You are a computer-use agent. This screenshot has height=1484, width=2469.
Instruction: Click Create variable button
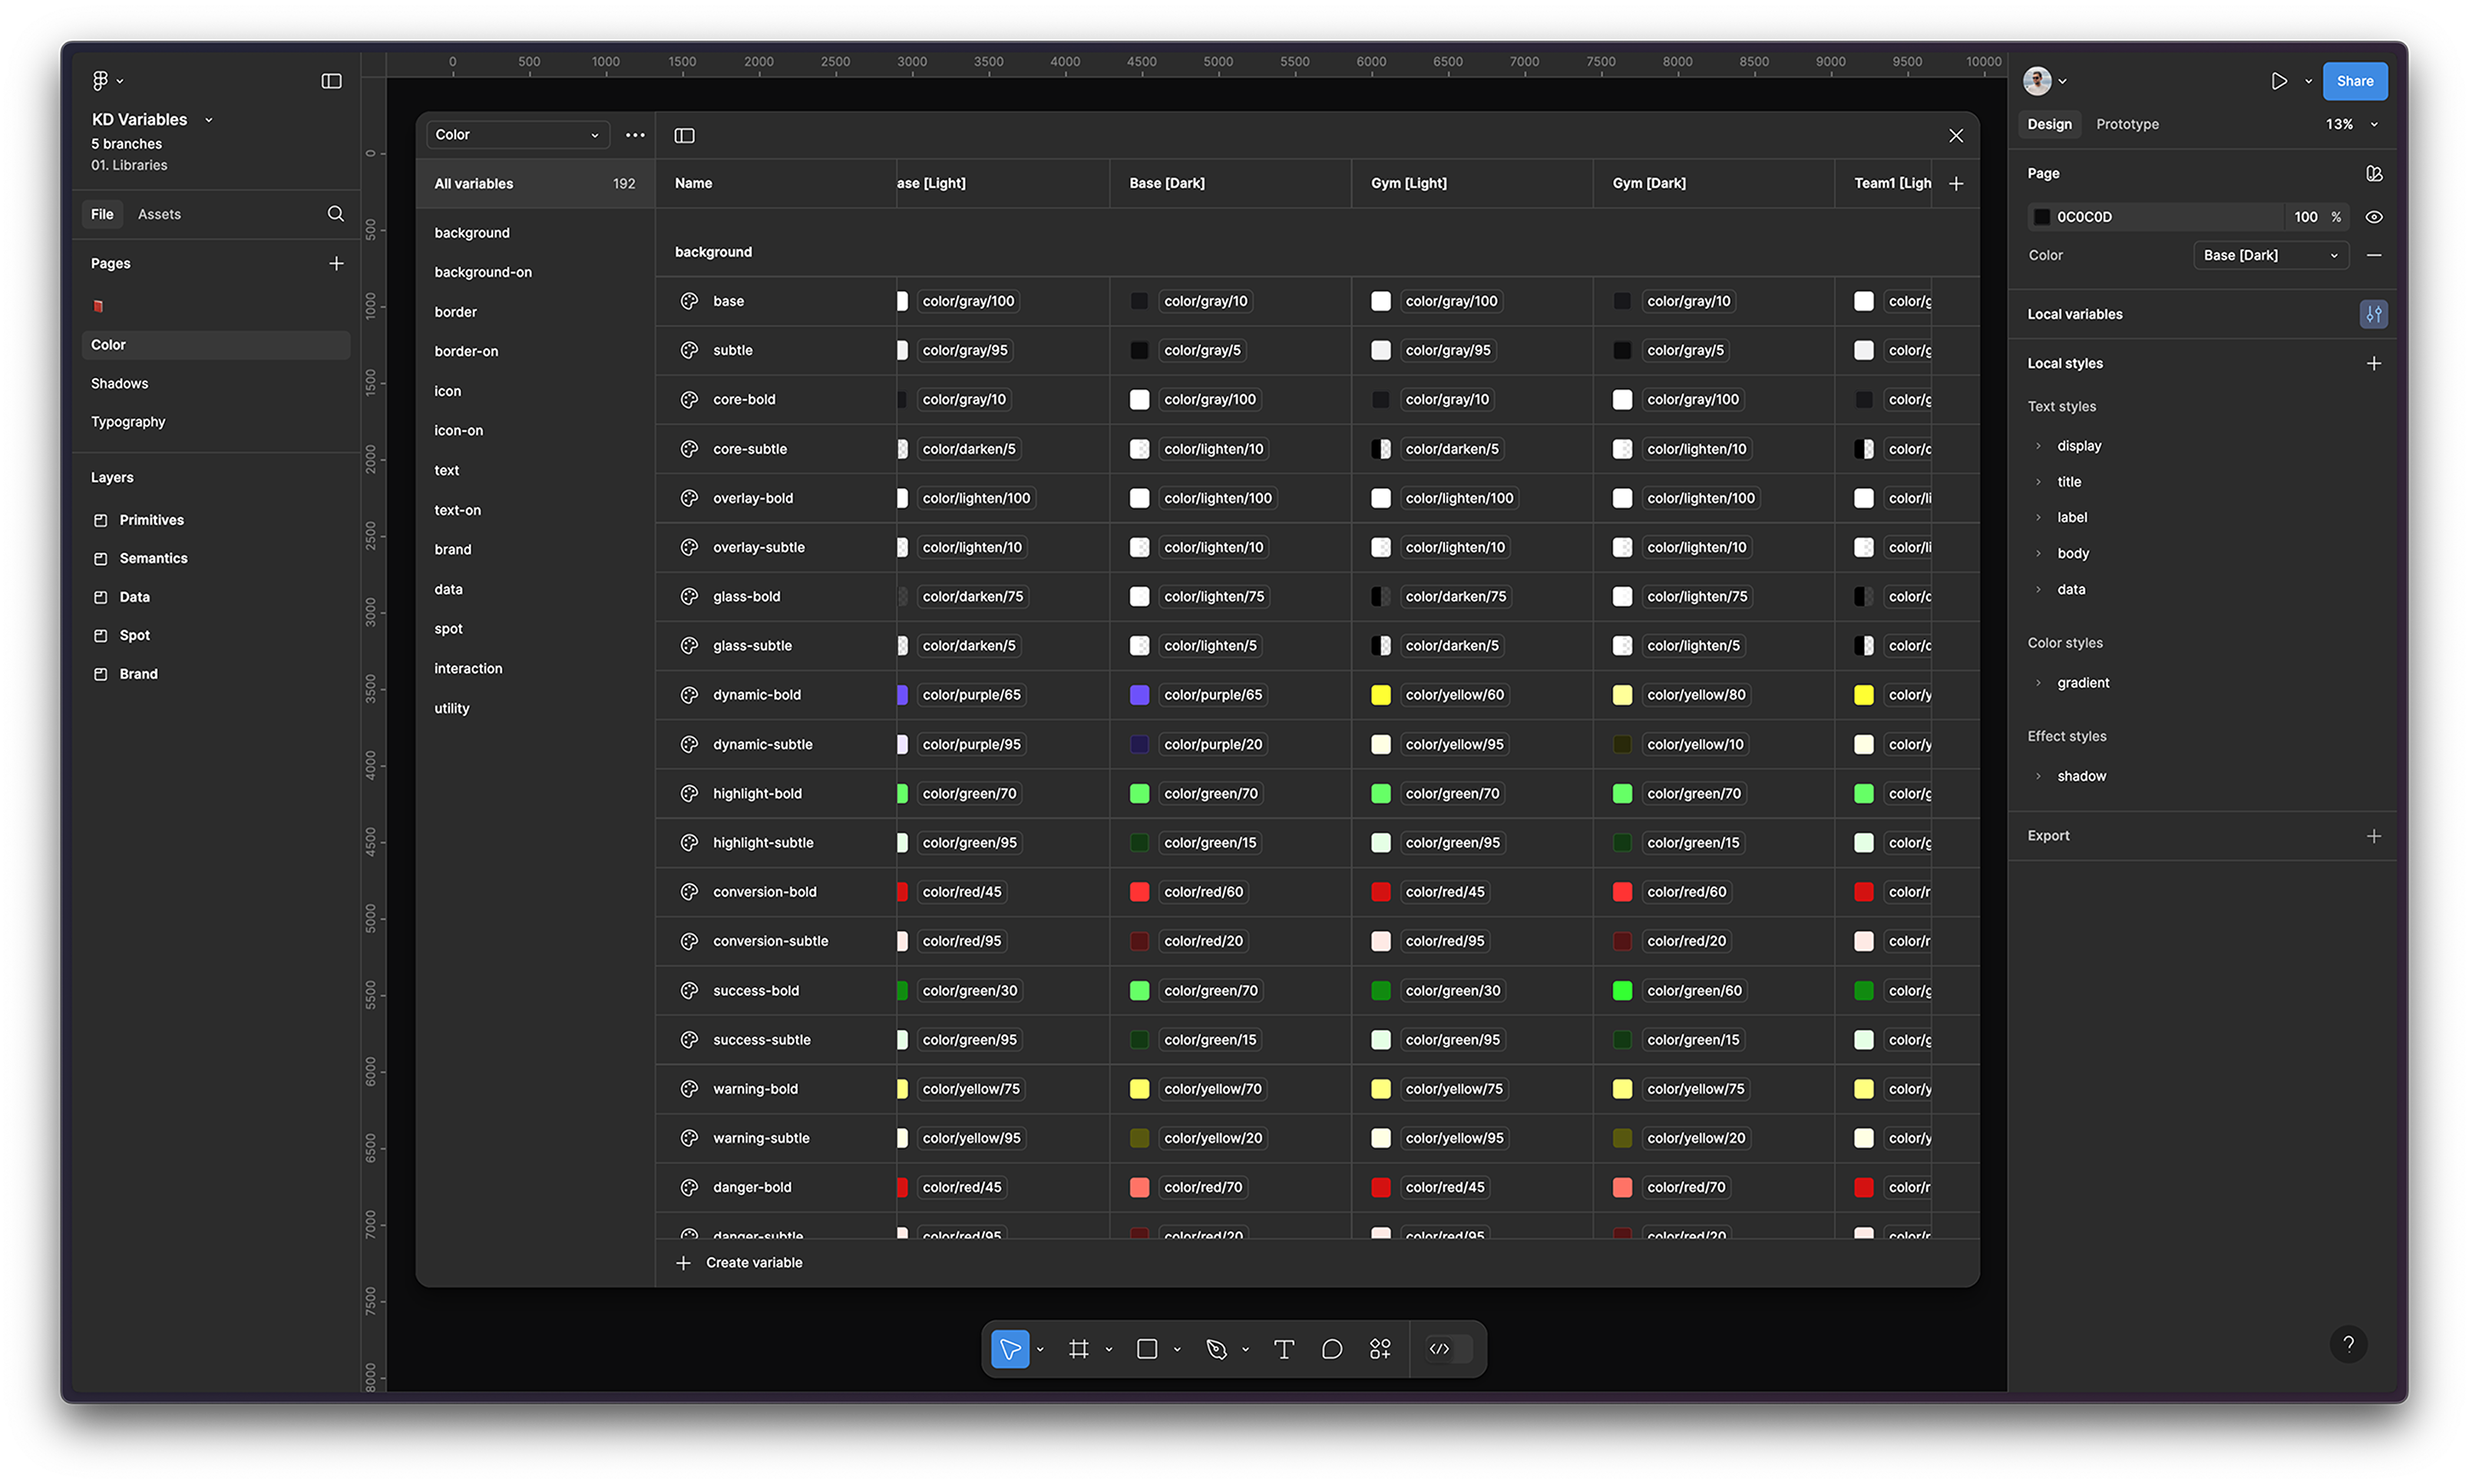click(739, 1263)
